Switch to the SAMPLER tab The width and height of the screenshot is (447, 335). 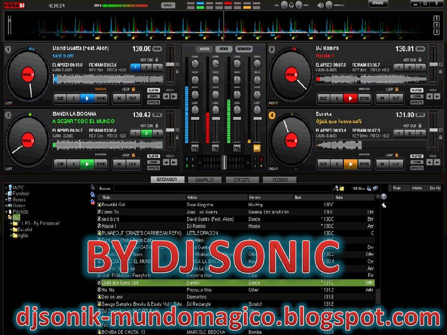[x=204, y=180]
